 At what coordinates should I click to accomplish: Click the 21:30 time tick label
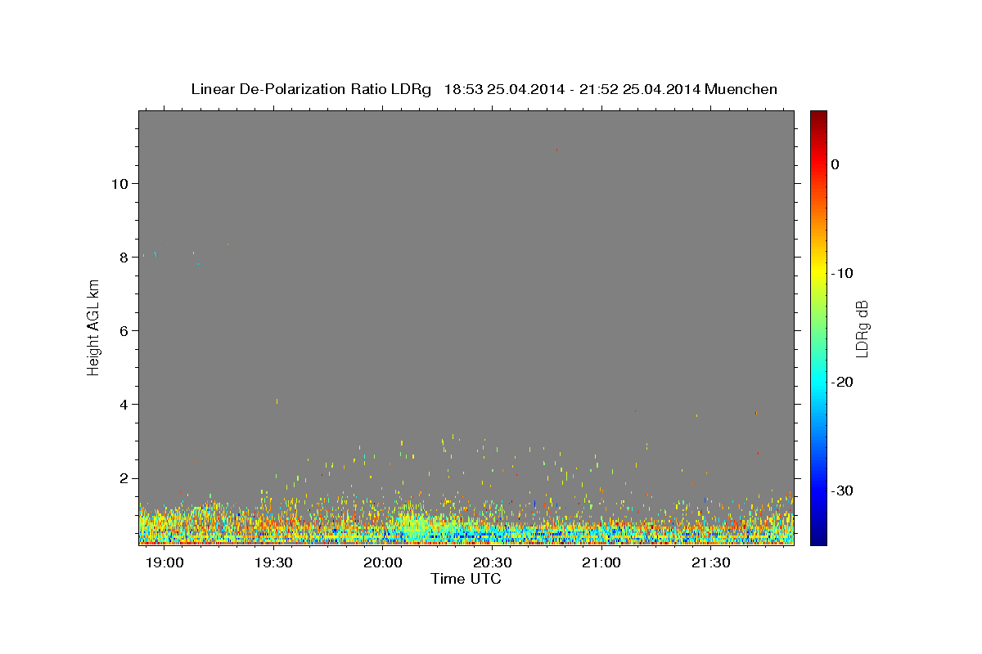[710, 563]
